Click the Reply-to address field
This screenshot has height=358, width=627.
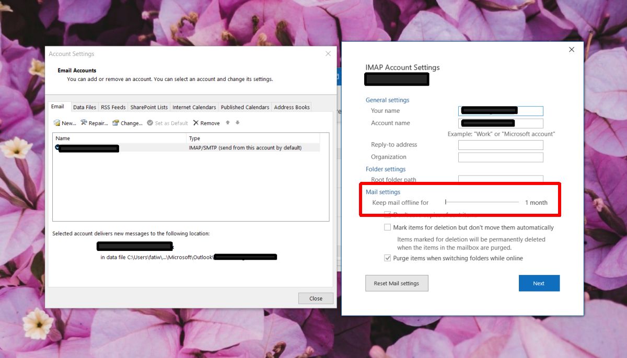[501, 145]
